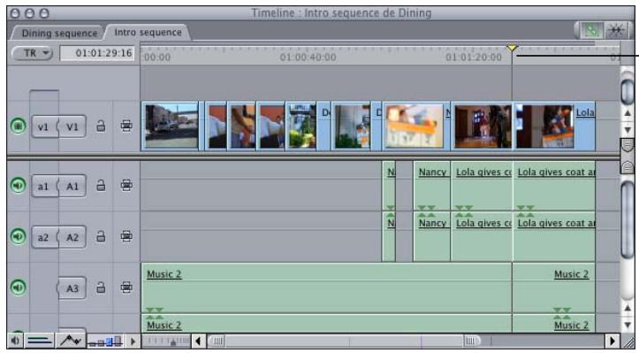
Task: Toggle Clip Overlays button
Action: [71, 341]
